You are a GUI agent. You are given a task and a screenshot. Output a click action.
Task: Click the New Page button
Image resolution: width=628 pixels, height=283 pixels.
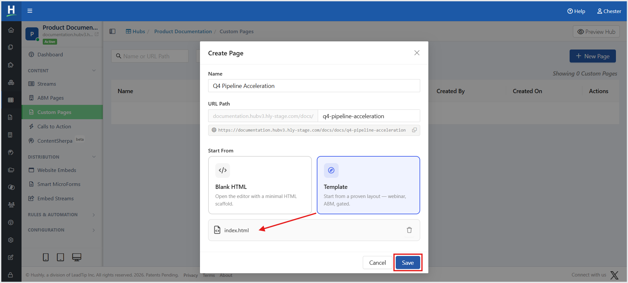[x=592, y=56]
